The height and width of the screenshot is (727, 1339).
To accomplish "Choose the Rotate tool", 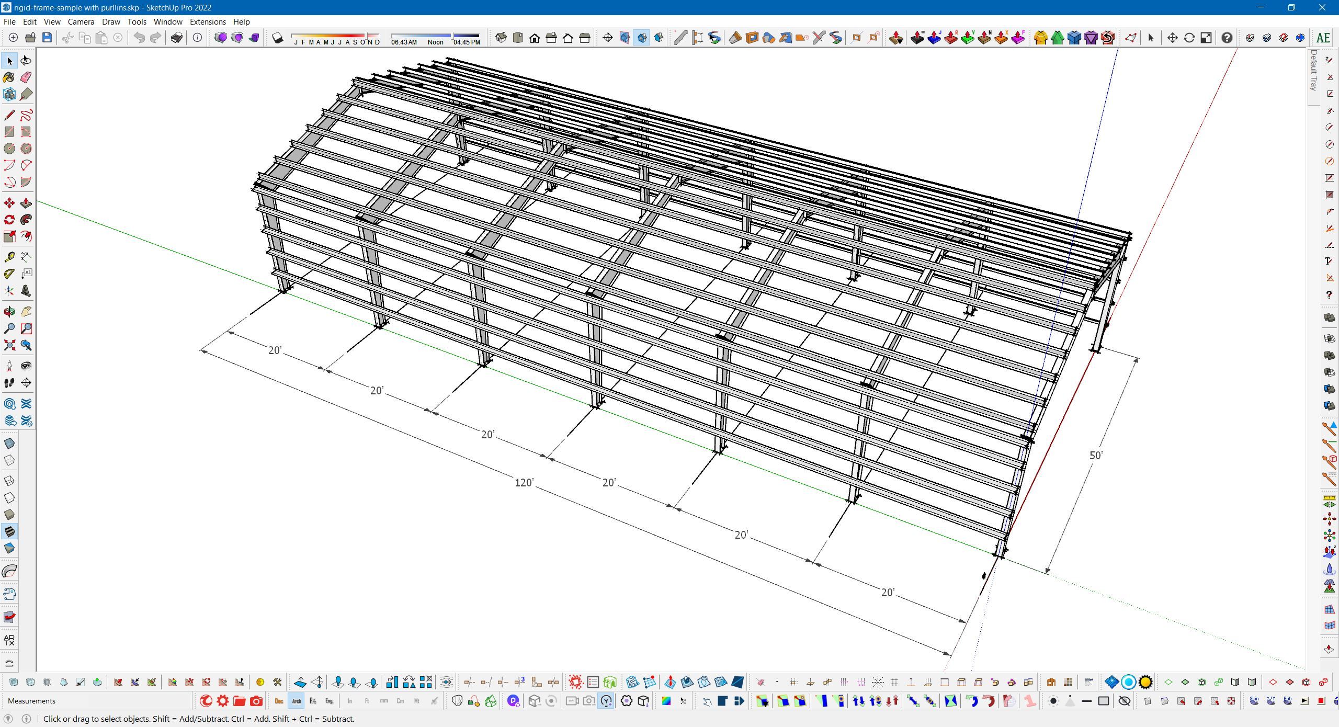I will [x=9, y=220].
